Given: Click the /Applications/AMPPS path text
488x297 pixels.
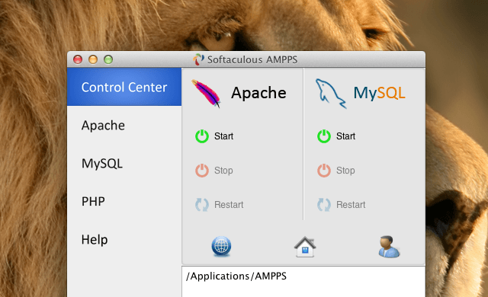Looking at the screenshot, I should click(236, 276).
